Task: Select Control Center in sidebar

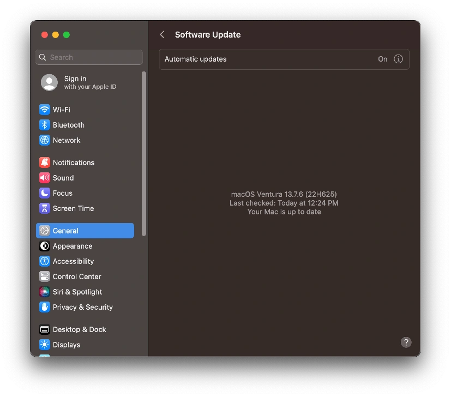Action: (76, 276)
